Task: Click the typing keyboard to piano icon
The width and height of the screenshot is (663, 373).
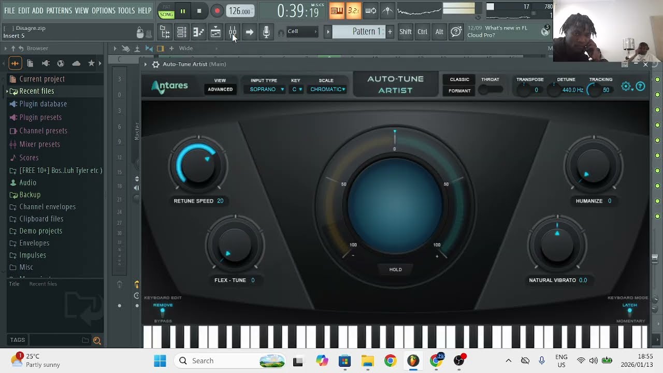Action: click(337, 10)
